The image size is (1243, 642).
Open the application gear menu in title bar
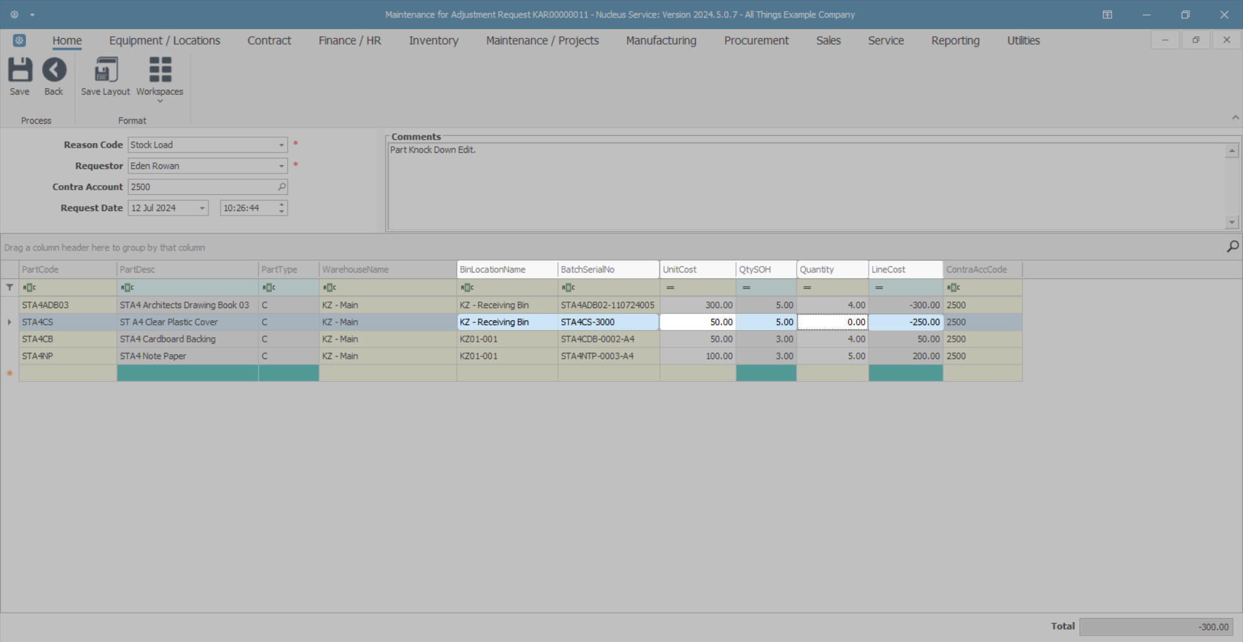pyautogui.click(x=14, y=14)
